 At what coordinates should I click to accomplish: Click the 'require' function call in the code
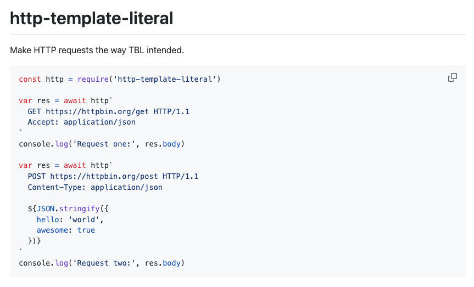coord(93,79)
